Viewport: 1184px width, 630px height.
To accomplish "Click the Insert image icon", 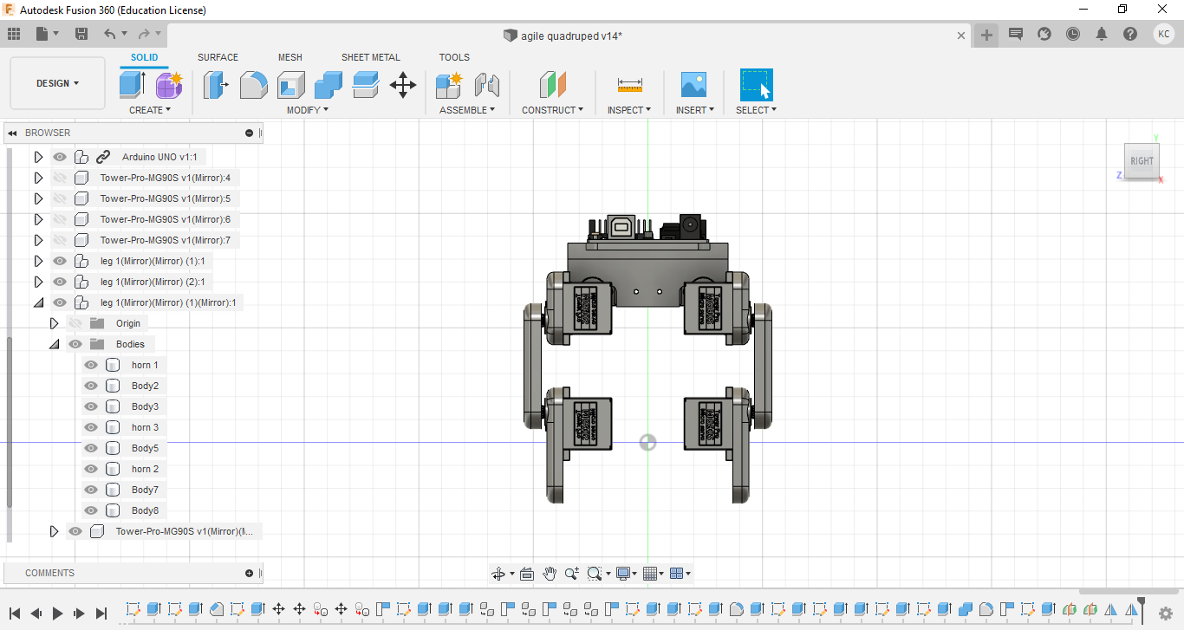I will pyautogui.click(x=693, y=85).
